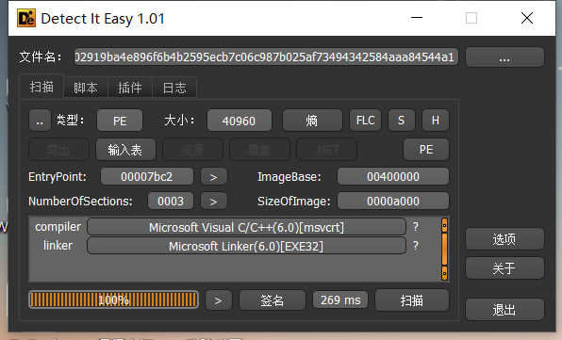This screenshot has height=340, width=562.
Task: Open the 关于 about dialog
Action: click(504, 268)
